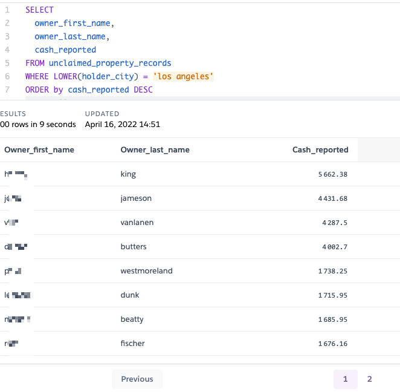The image size is (400, 392).
Task: Click the ORDER by line in query
Action: [89, 90]
